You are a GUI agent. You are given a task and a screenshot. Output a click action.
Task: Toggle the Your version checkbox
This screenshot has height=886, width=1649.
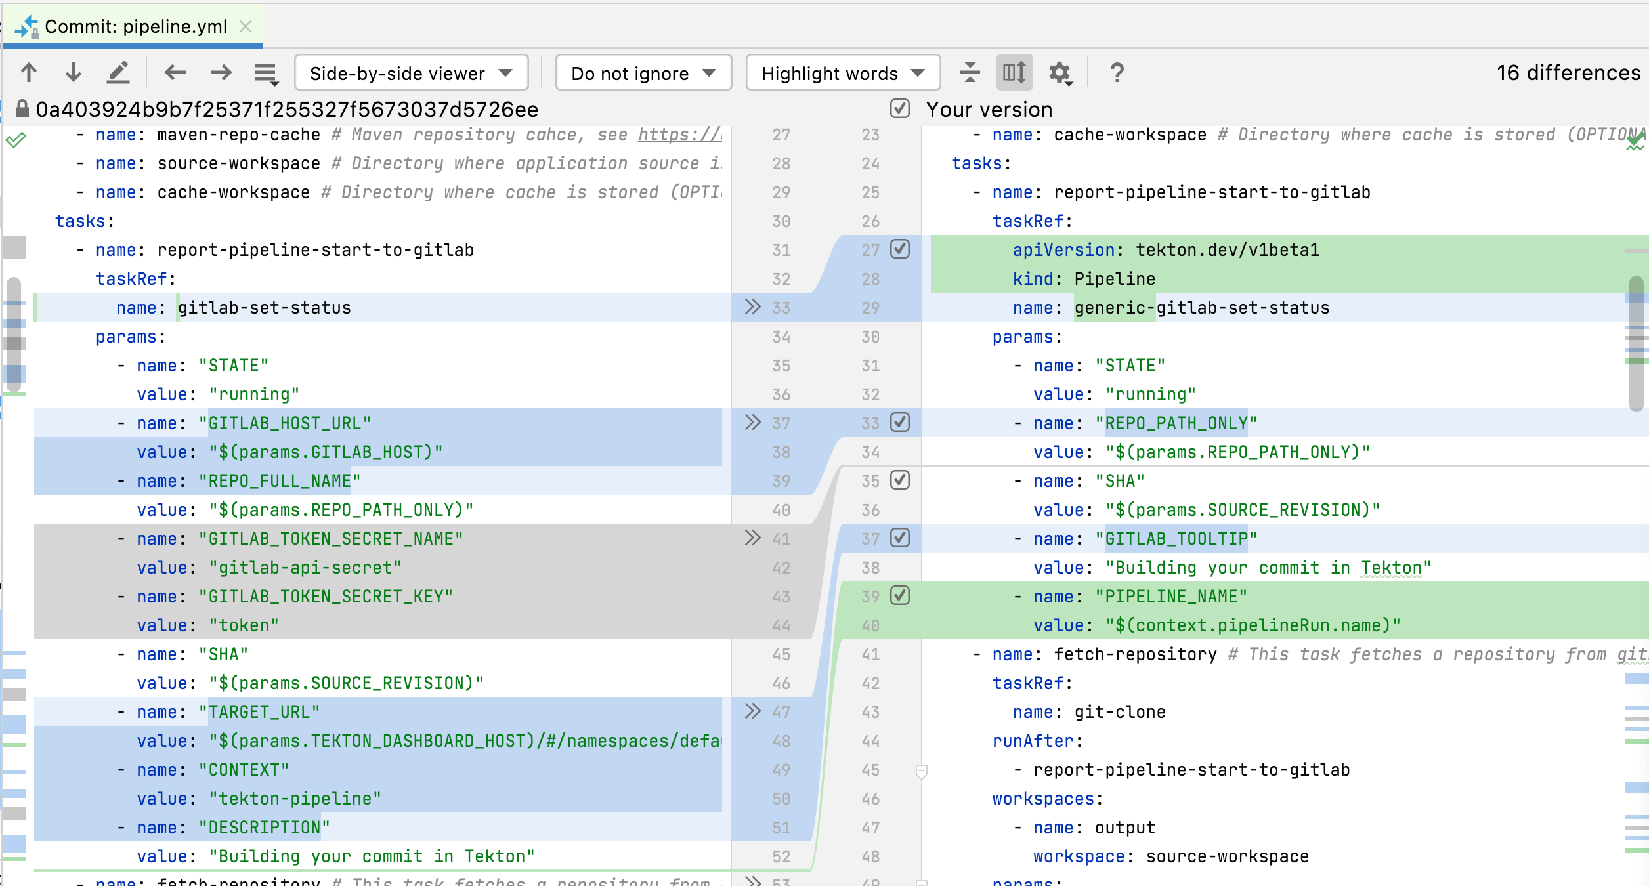(x=900, y=109)
